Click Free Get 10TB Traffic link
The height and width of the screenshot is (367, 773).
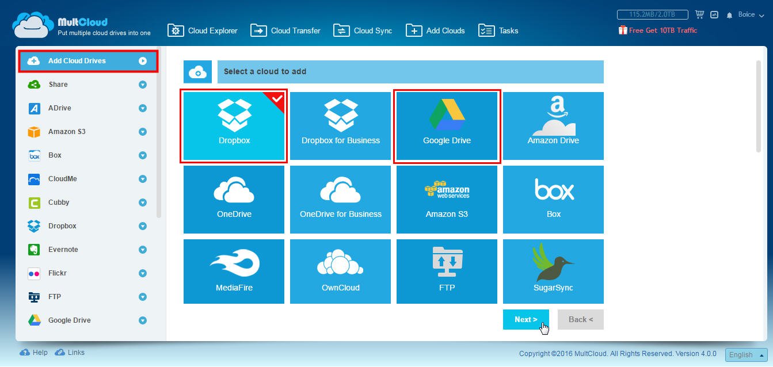pos(663,30)
